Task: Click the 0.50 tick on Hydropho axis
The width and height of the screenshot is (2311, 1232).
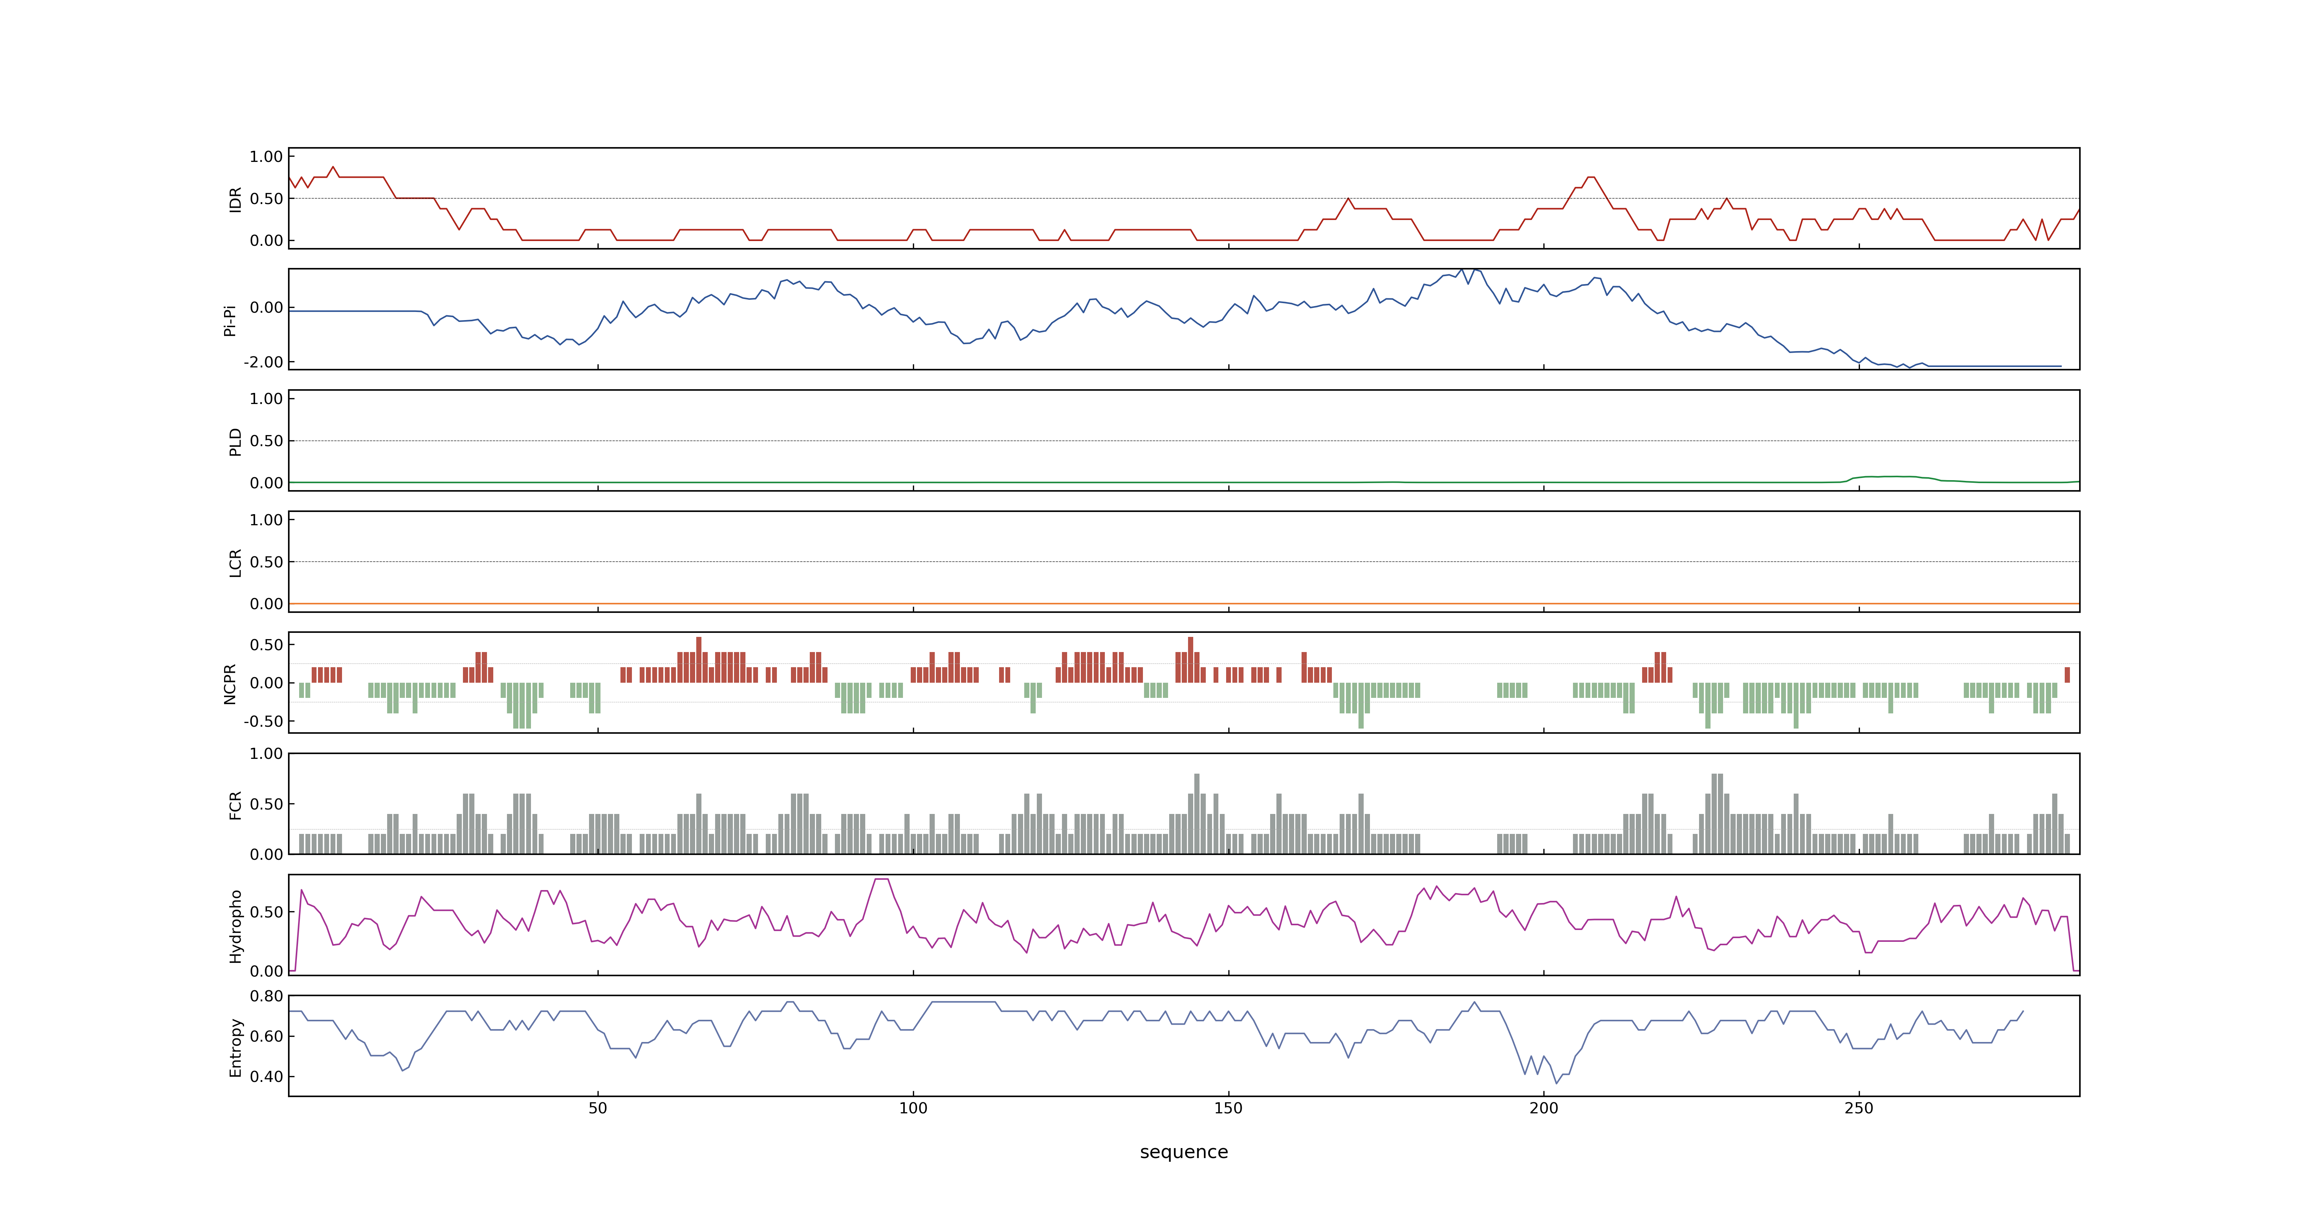Action: pyautogui.click(x=267, y=913)
